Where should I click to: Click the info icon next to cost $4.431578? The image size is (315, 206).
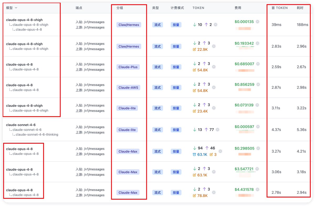pos(258,189)
